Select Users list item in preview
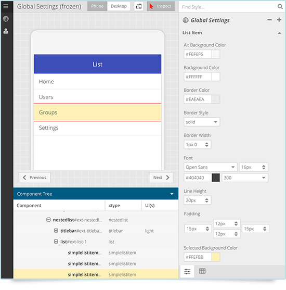Screen dimensions: 286x290 click(x=97, y=97)
